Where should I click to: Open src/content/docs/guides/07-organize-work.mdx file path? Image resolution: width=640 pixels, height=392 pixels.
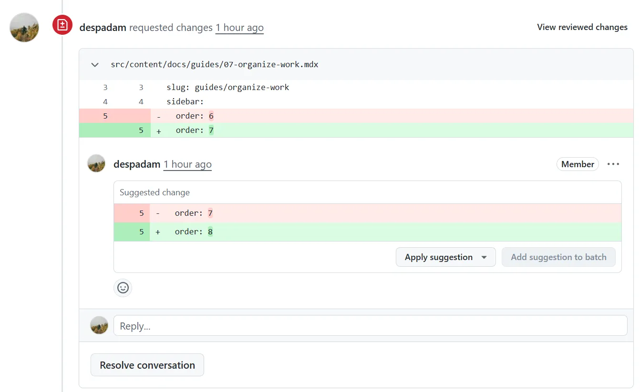tap(215, 64)
